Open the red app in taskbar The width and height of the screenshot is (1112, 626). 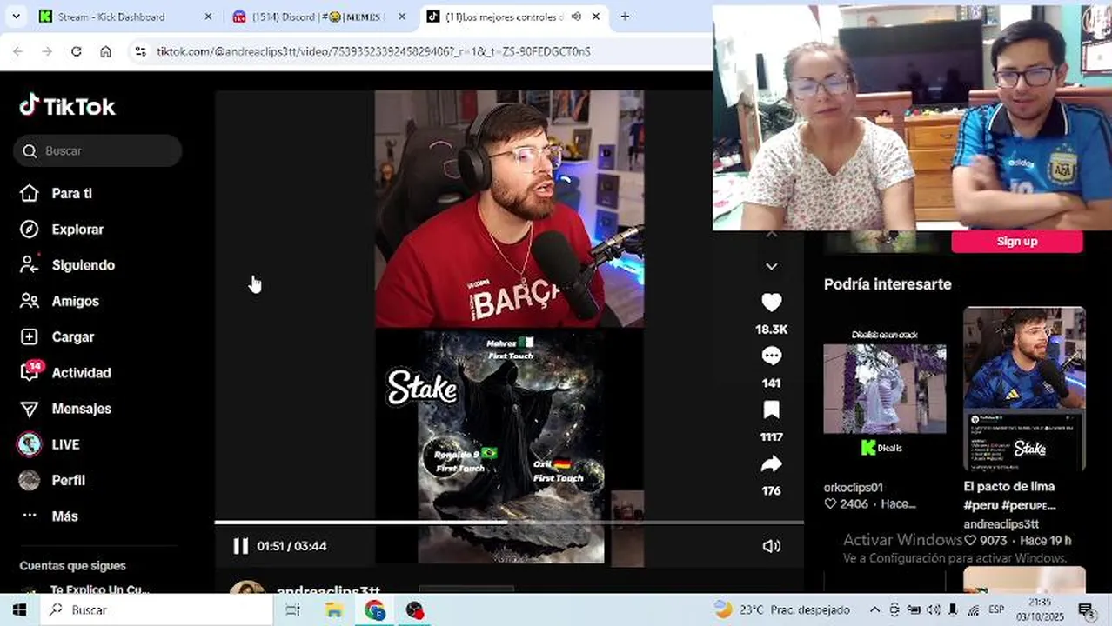(x=415, y=609)
